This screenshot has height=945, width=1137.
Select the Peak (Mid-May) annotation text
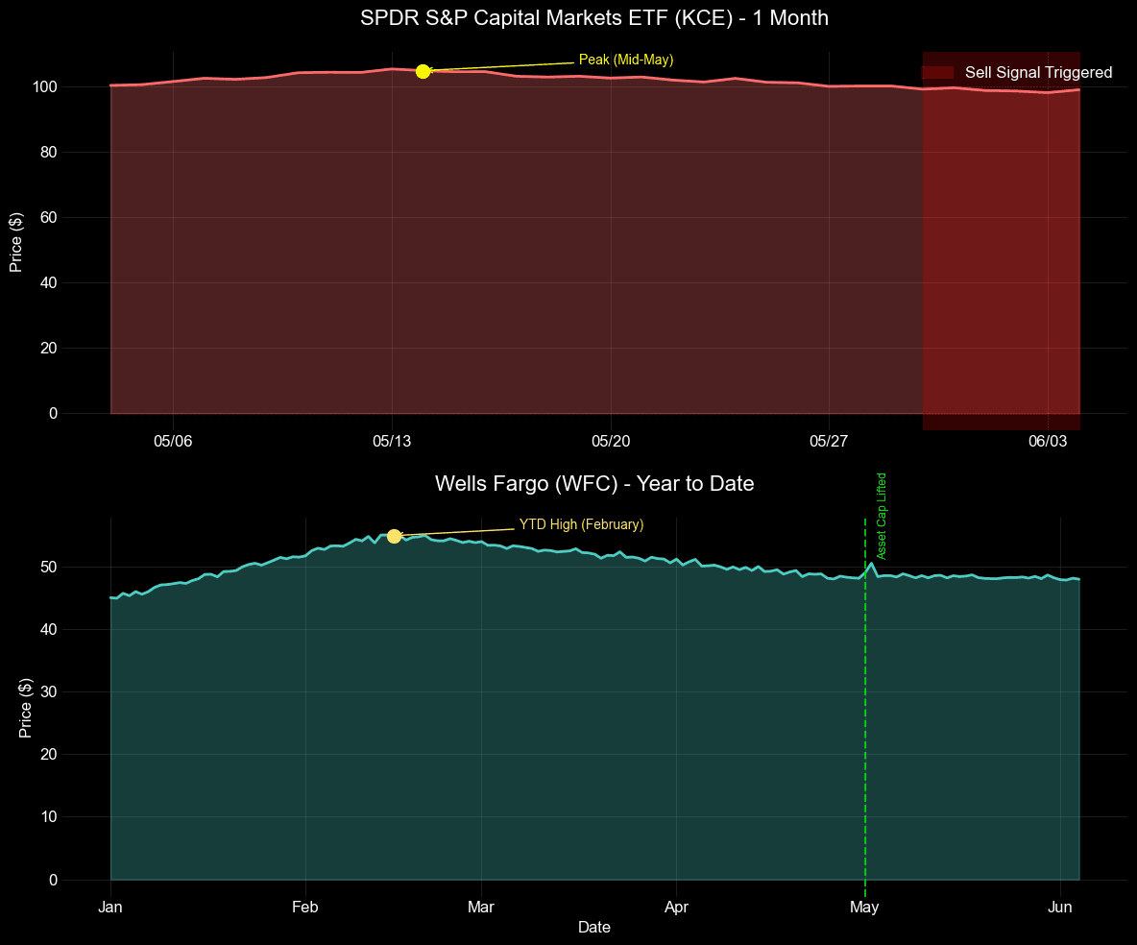pyautogui.click(x=626, y=60)
